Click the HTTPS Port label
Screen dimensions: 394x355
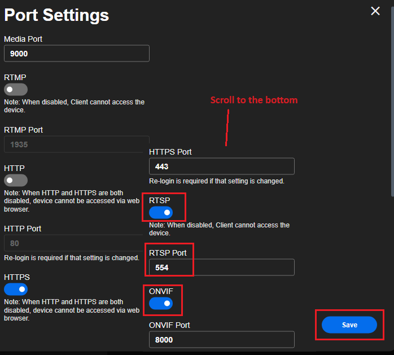(170, 152)
